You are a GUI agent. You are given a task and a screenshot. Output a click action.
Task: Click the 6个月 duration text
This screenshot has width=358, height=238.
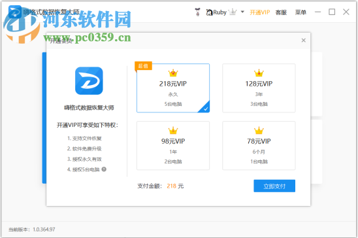259,152
